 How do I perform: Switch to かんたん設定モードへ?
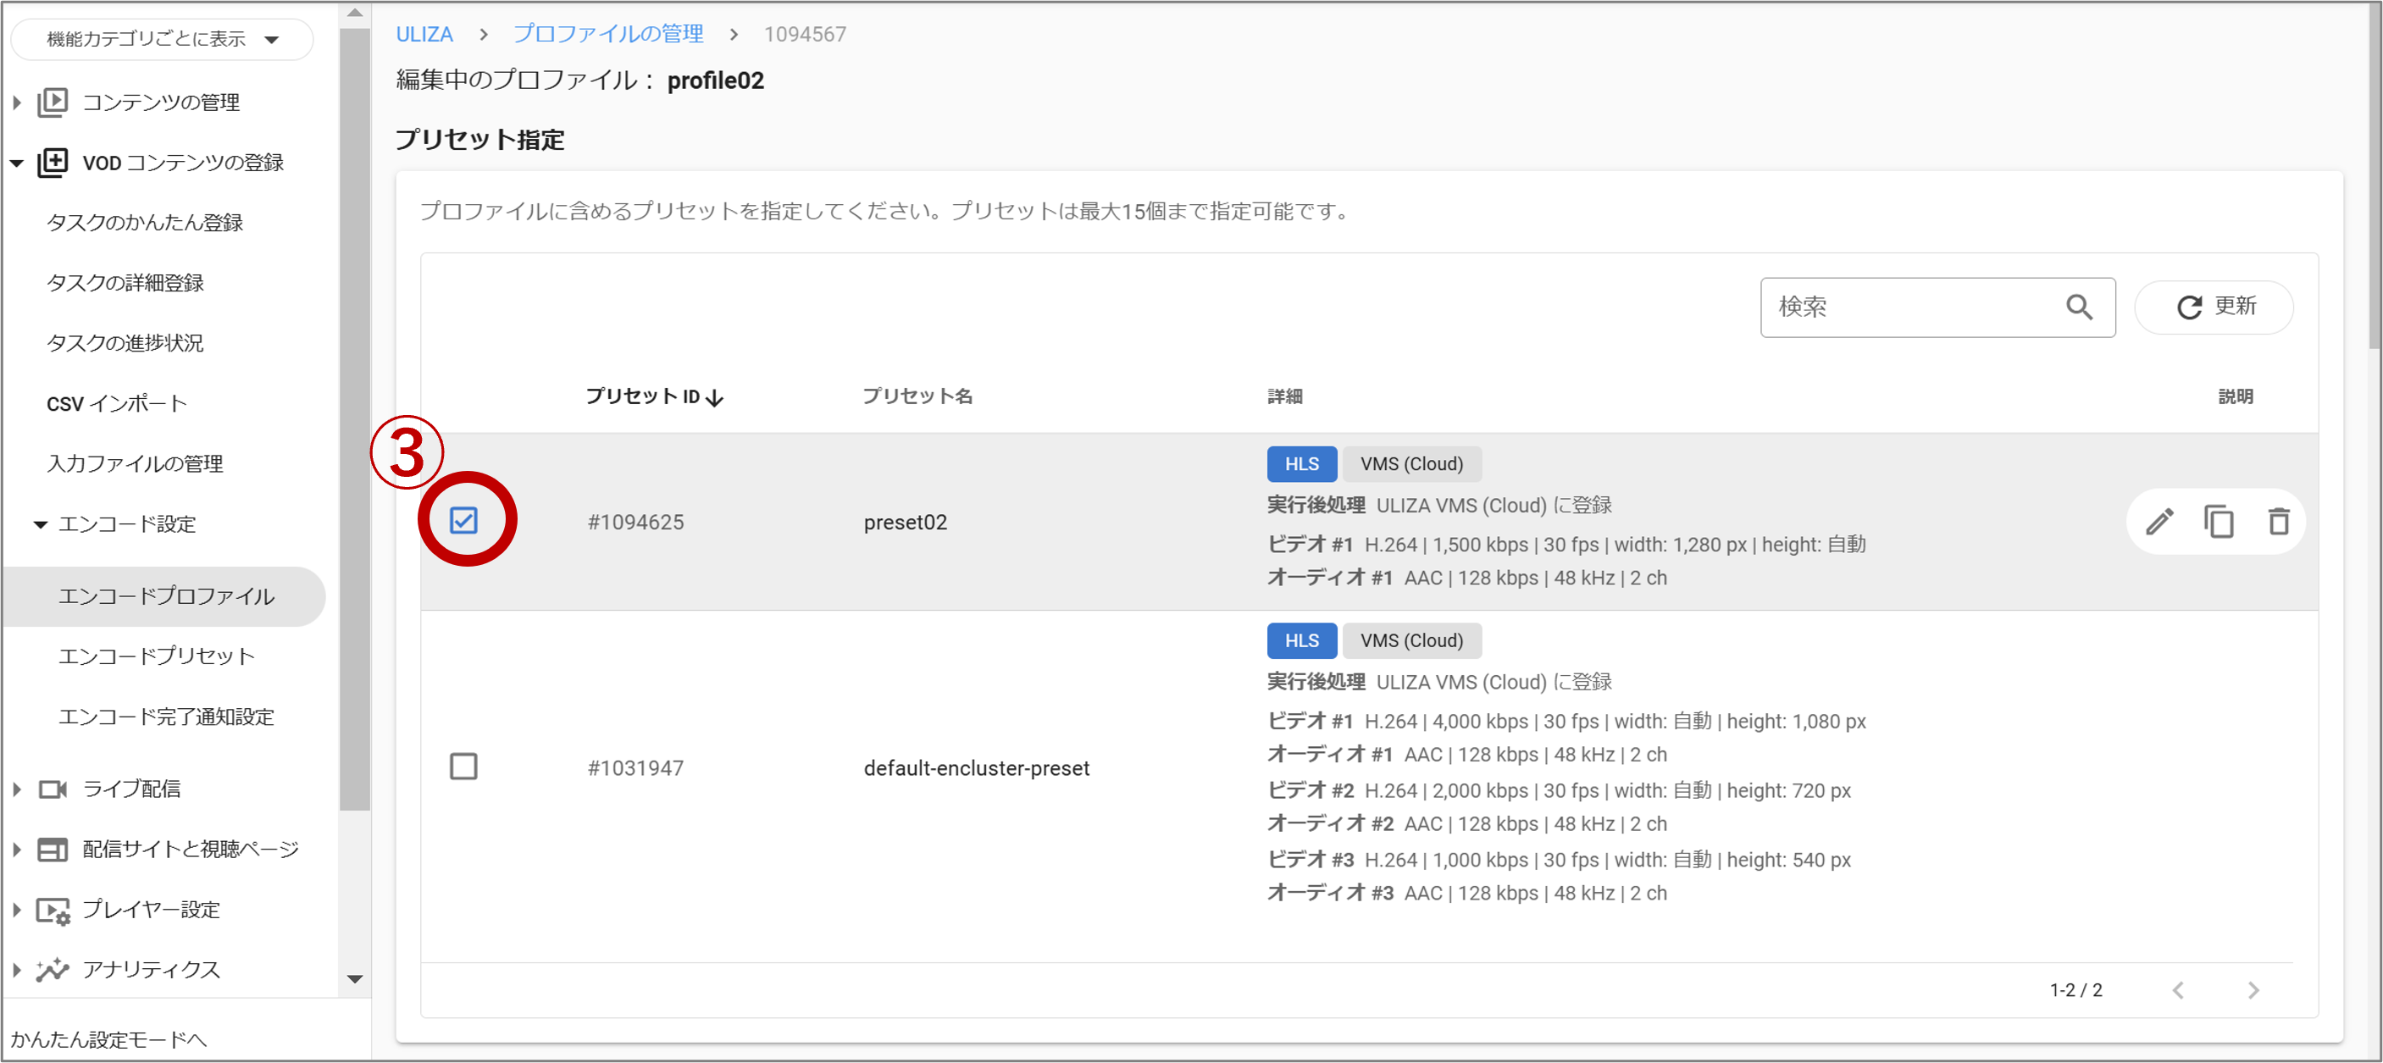[109, 1039]
